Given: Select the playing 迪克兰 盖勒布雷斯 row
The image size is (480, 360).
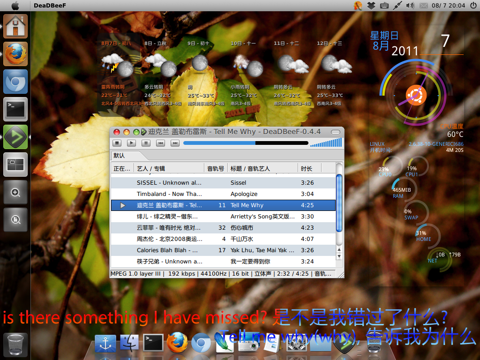Looking at the screenshot, I should tap(223, 205).
